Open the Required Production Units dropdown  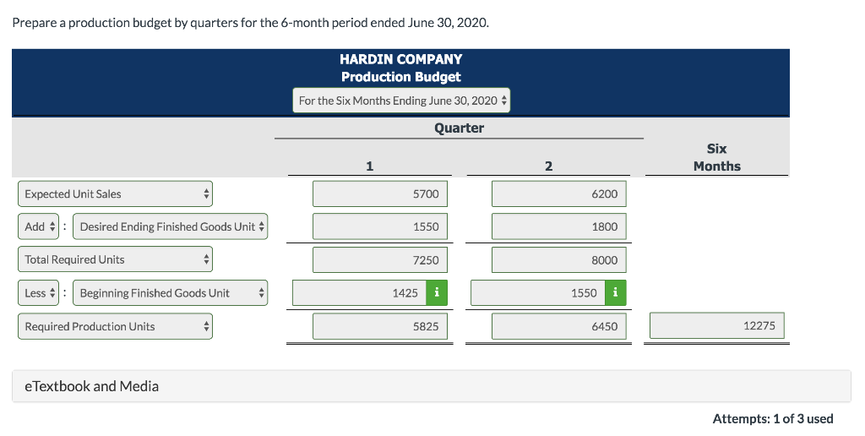[115, 327]
